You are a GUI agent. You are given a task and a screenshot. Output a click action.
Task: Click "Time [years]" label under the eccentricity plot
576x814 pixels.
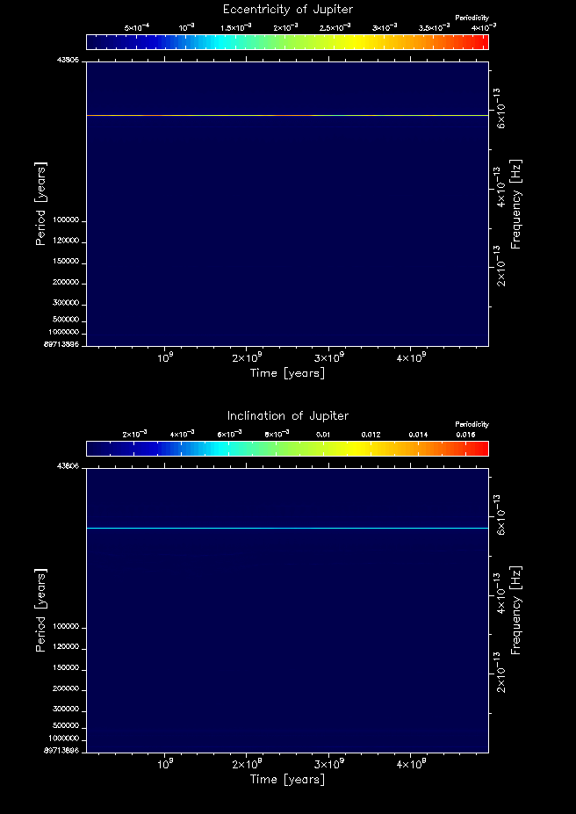point(287,373)
